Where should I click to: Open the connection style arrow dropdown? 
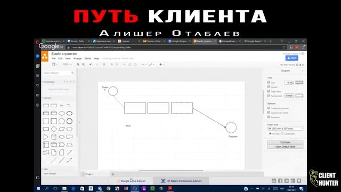(x=144, y=65)
